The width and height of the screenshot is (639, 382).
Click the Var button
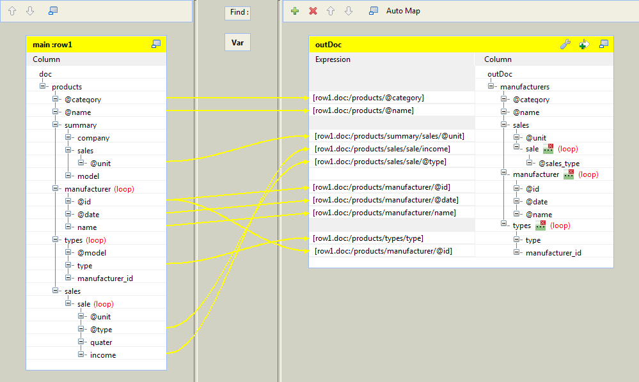click(x=237, y=43)
